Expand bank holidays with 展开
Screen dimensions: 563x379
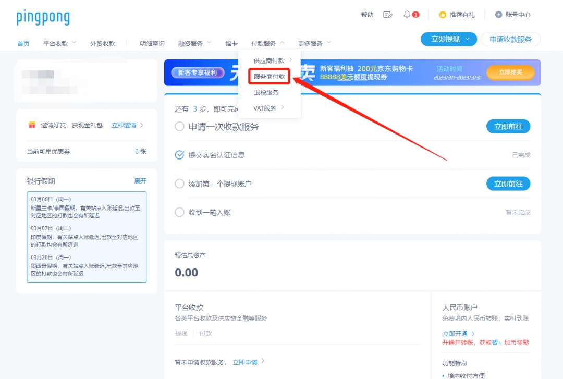[140, 181]
